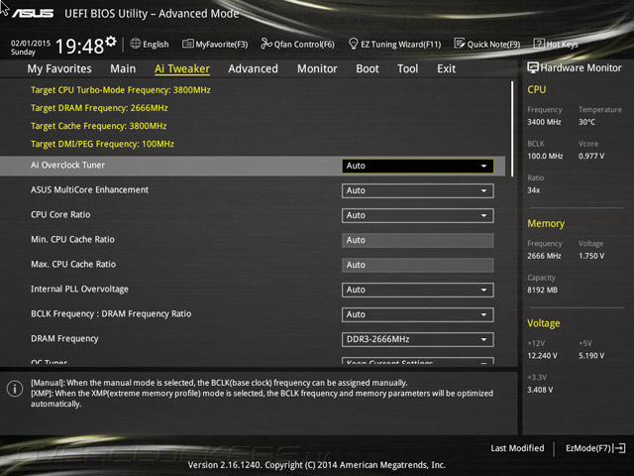Click Target DRAM Frequency: 2666MHz text
The image size is (634, 476).
[99, 108]
